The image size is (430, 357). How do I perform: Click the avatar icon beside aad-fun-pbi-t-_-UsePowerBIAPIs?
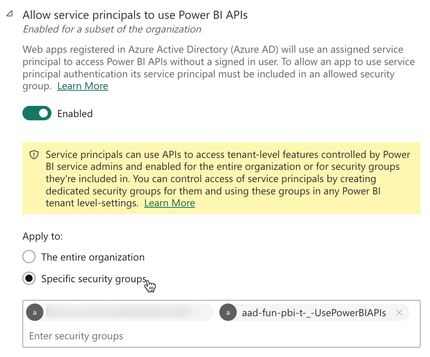pos(228,313)
